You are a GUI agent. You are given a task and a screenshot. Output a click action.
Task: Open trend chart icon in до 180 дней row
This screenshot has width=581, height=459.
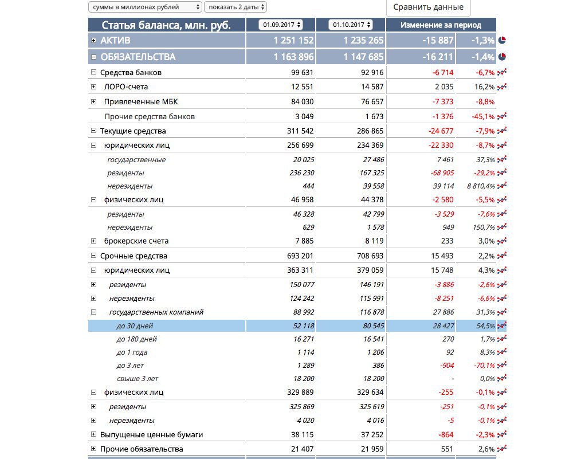coord(502,339)
